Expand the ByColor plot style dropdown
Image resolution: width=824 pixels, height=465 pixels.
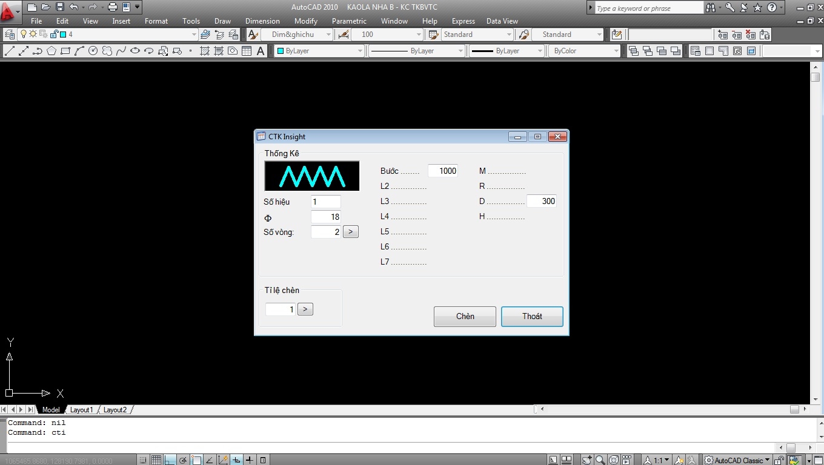[586, 51]
